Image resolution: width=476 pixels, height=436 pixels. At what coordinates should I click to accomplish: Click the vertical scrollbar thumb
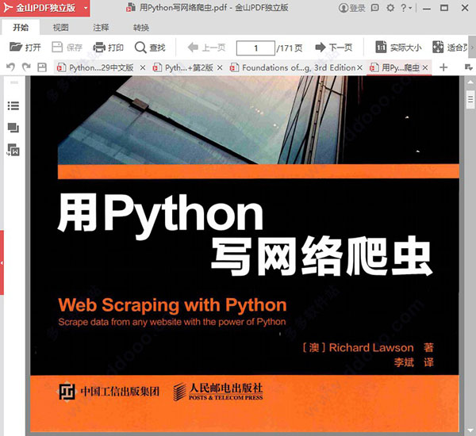click(470, 99)
